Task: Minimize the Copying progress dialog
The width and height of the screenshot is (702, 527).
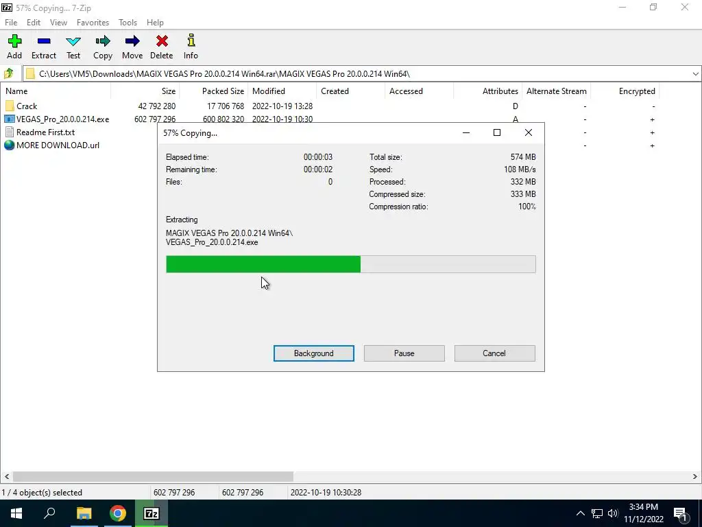Action: point(466,132)
